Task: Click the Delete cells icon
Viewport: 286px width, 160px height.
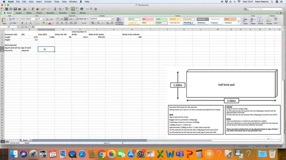Action: coord(253,21)
